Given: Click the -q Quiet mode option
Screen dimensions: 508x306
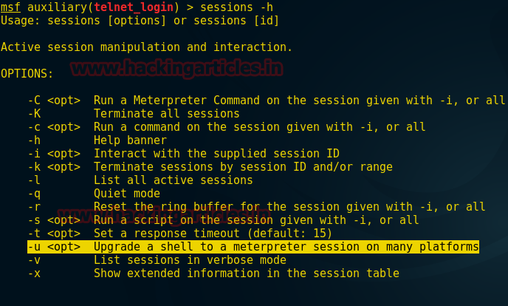Looking at the screenshot, I should (x=94, y=194).
